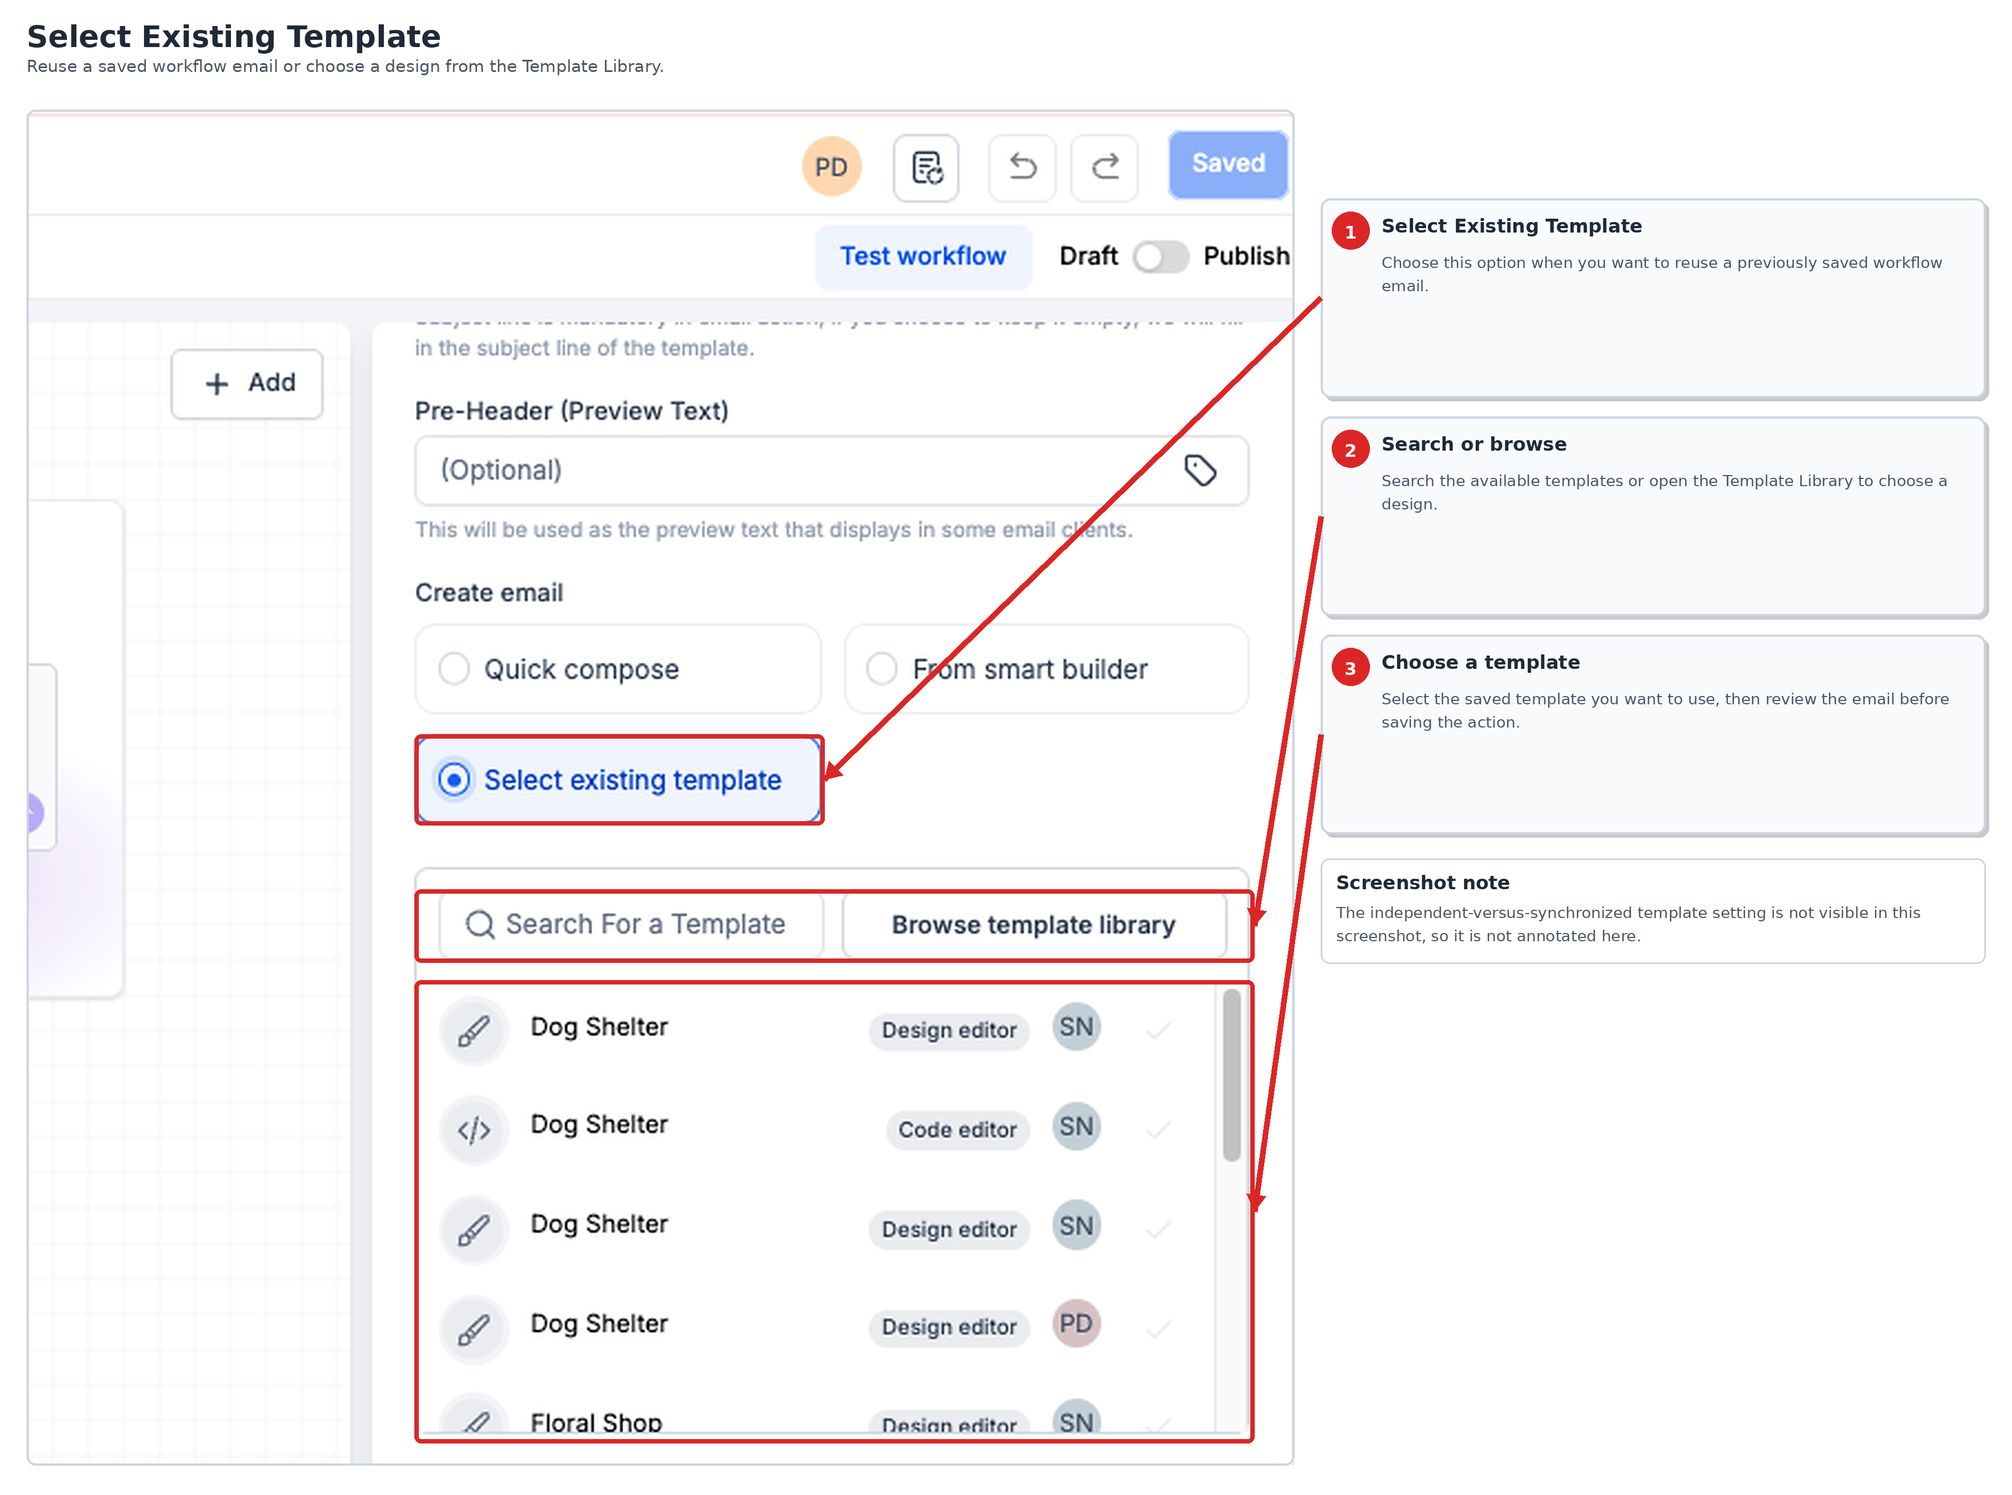This screenshot has width=2012, height=1495.
Task: Click Design editor tag on PD row
Action: 948,1328
